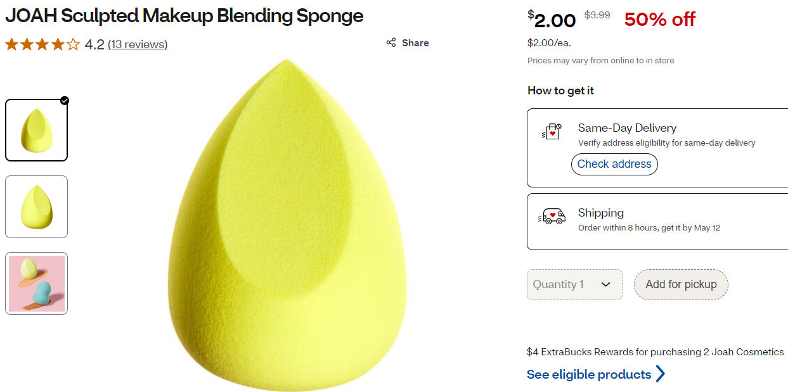
Task: Click the JOAH Sculpted Makeup Blending Sponge title
Action: [184, 16]
